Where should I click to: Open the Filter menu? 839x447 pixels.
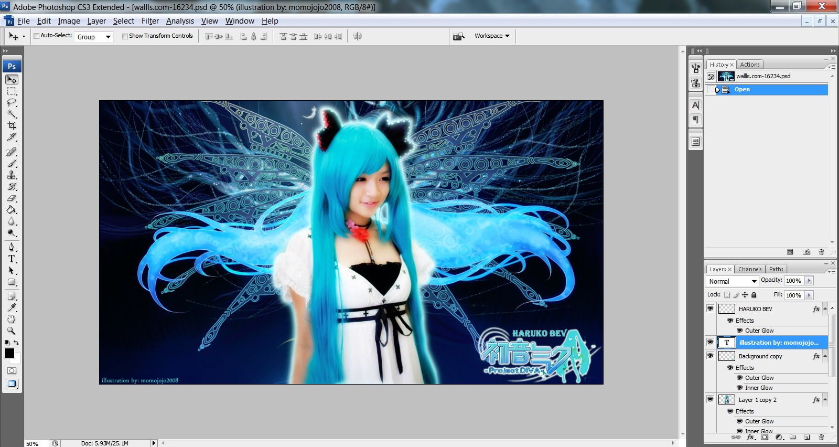coord(150,21)
